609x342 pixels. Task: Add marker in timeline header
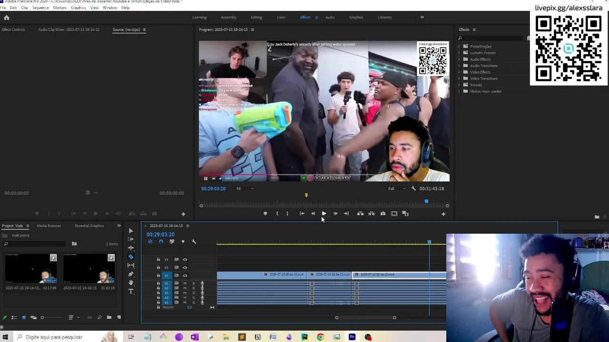point(183,241)
